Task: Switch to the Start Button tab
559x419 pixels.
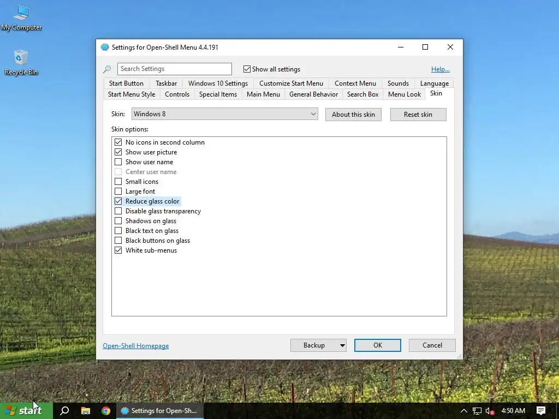Action: (126, 83)
